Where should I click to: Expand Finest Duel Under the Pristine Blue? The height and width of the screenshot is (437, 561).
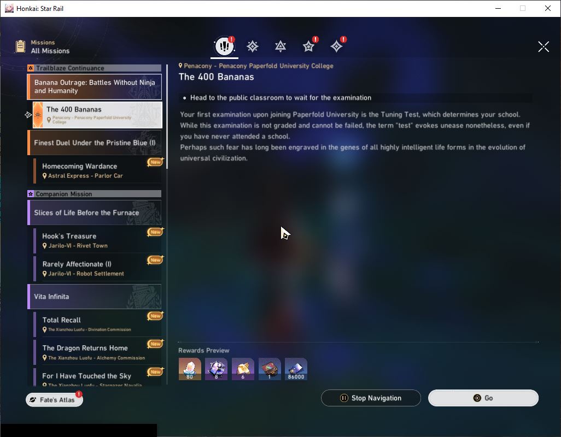[x=95, y=143]
